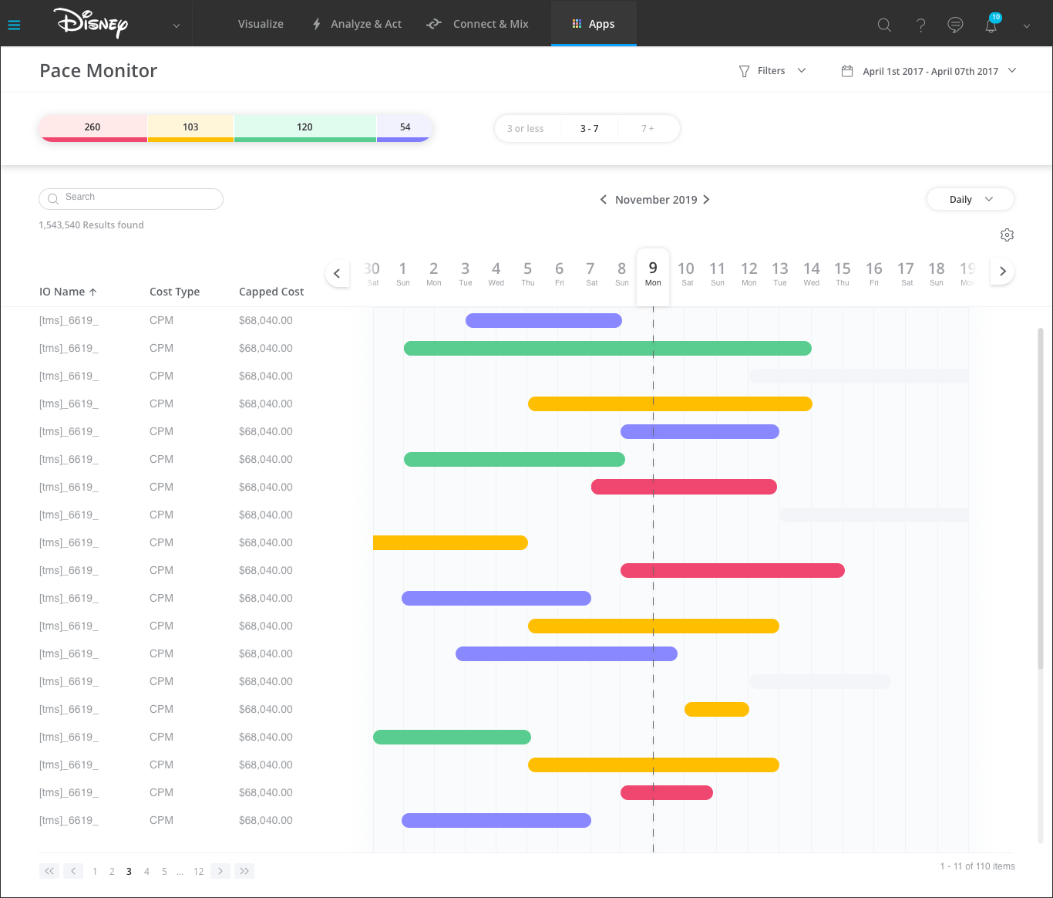Open the notifications bell icon
This screenshot has width=1053, height=898.
tap(991, 25)
